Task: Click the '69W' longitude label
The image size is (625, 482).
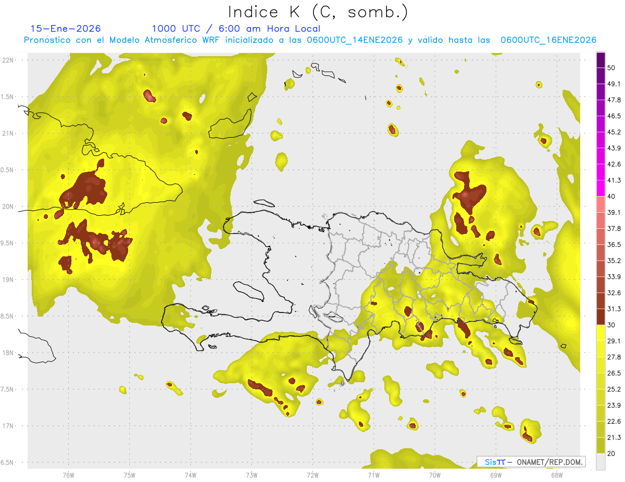Action: click(495, 475)
